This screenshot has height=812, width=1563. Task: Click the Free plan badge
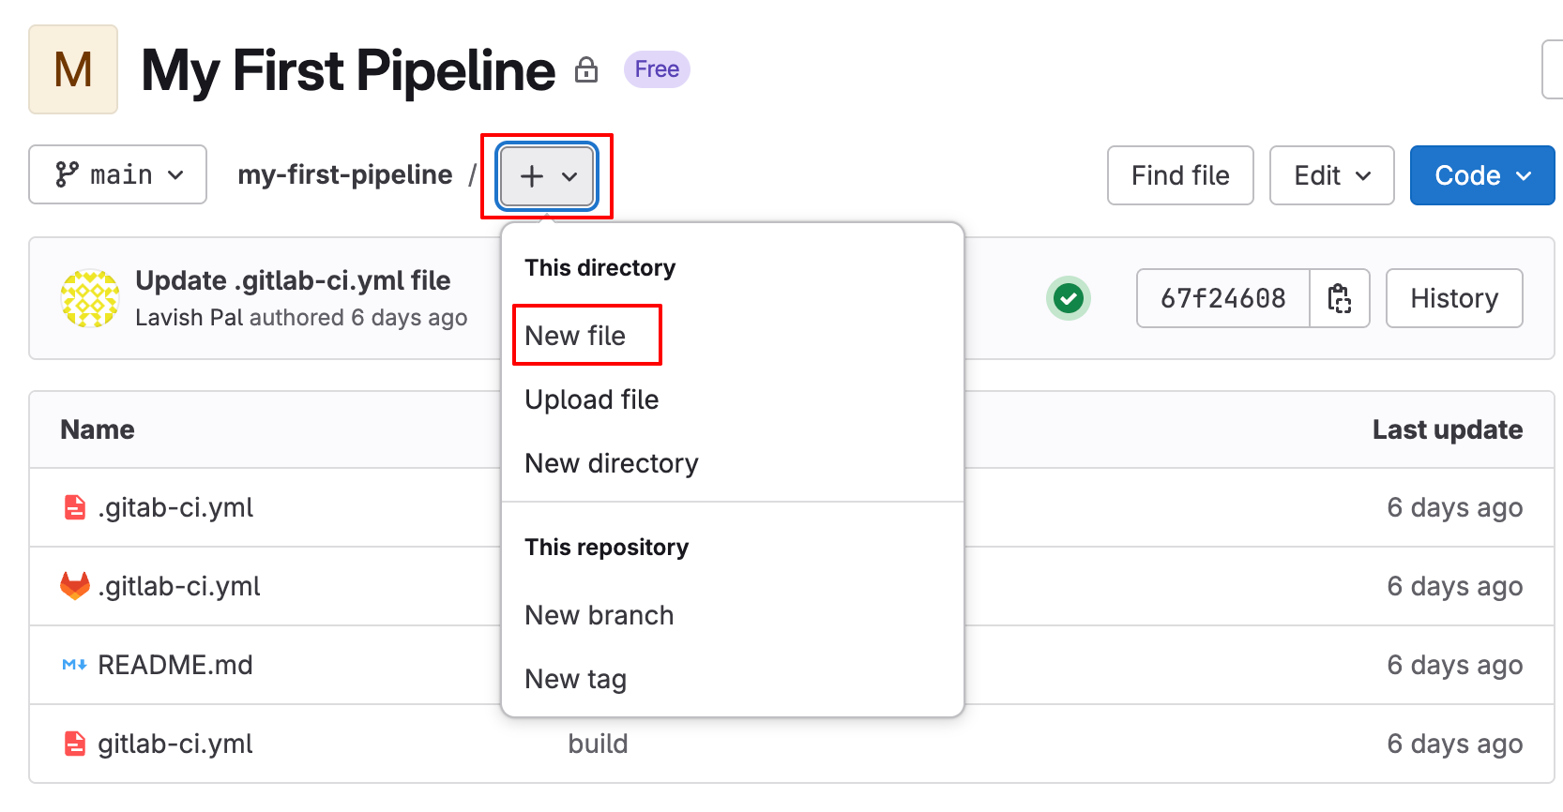click(x=657, y=69)
